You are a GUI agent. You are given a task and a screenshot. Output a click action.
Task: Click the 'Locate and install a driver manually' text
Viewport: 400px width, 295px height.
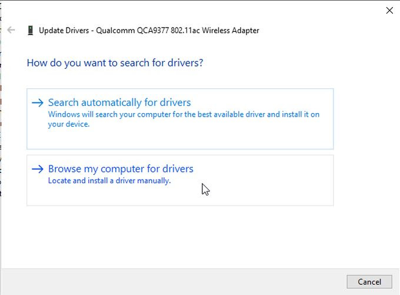click(x=109, y=181)
